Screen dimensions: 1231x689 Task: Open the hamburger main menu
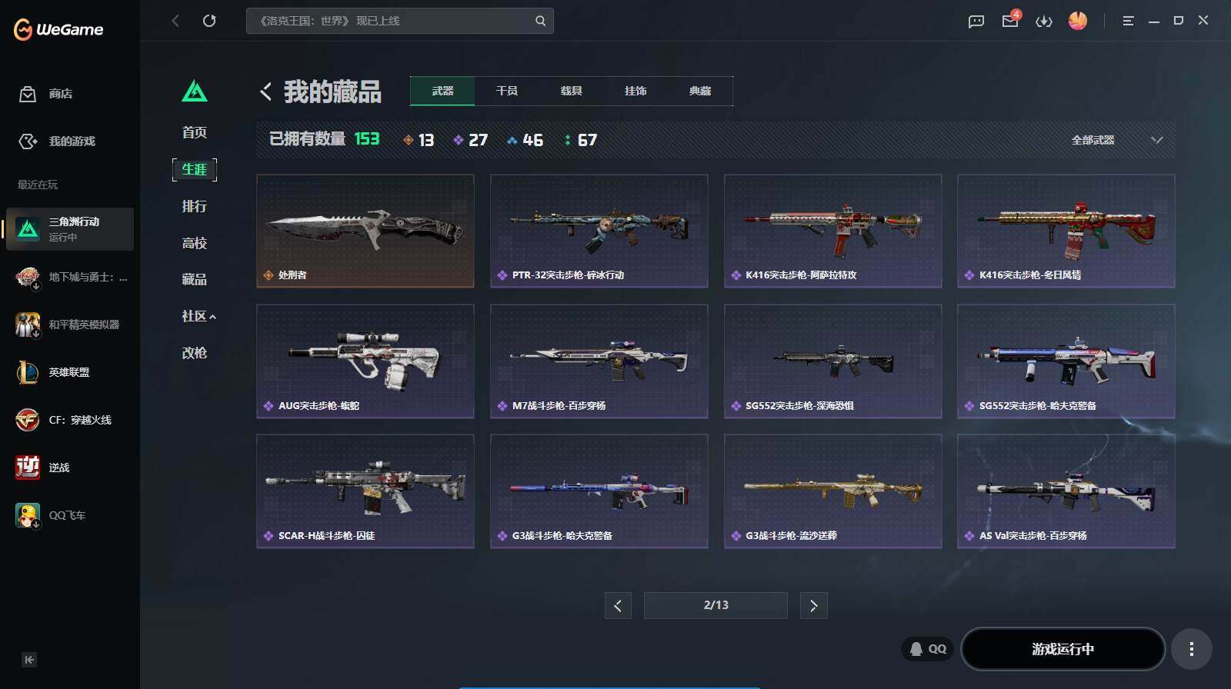coord(1128,21)
